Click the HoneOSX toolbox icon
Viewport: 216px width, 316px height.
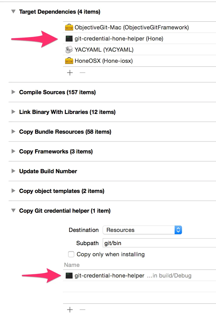[x=69, y=61]
